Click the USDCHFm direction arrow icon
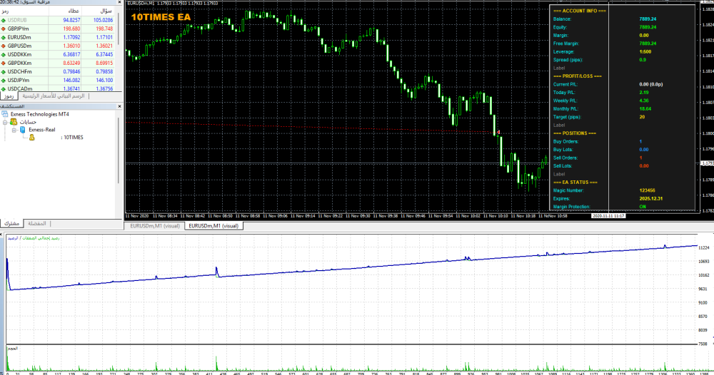 (x=4, y=71)
